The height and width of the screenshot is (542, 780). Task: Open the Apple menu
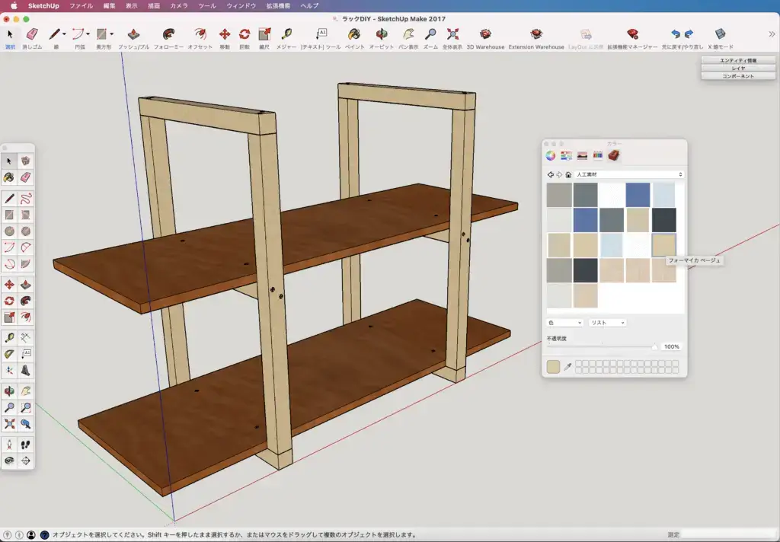pos(14,6)
